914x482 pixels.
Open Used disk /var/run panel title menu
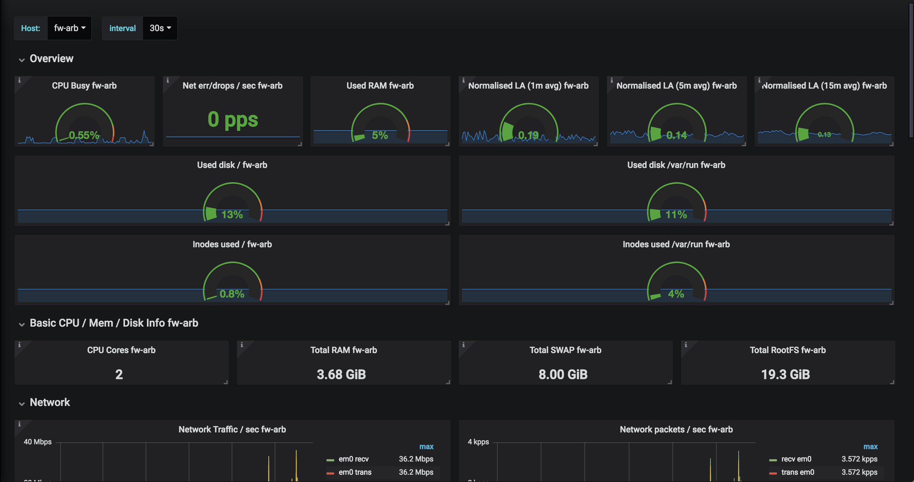point(676,165)
